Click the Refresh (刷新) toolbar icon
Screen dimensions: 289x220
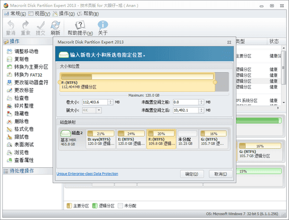coord(55,28)
